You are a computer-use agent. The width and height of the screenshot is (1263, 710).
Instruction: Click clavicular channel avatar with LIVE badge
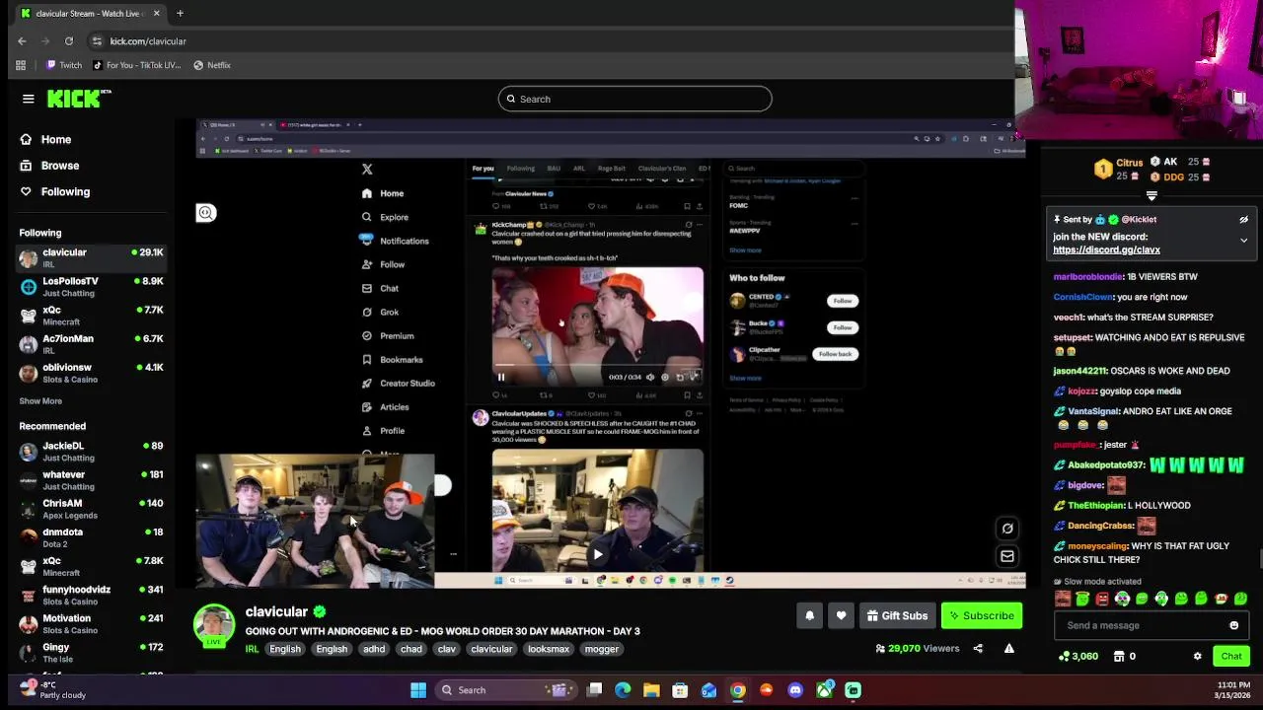pos(214,625)
